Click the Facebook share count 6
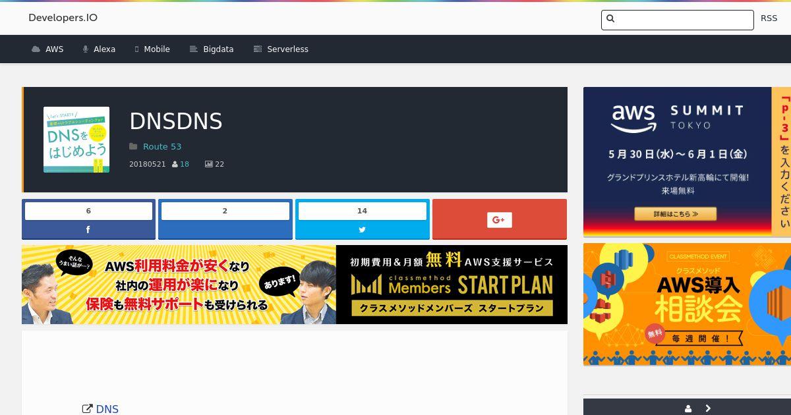The height and width of the screenshot is (415, 791). [x=88, y=211]
